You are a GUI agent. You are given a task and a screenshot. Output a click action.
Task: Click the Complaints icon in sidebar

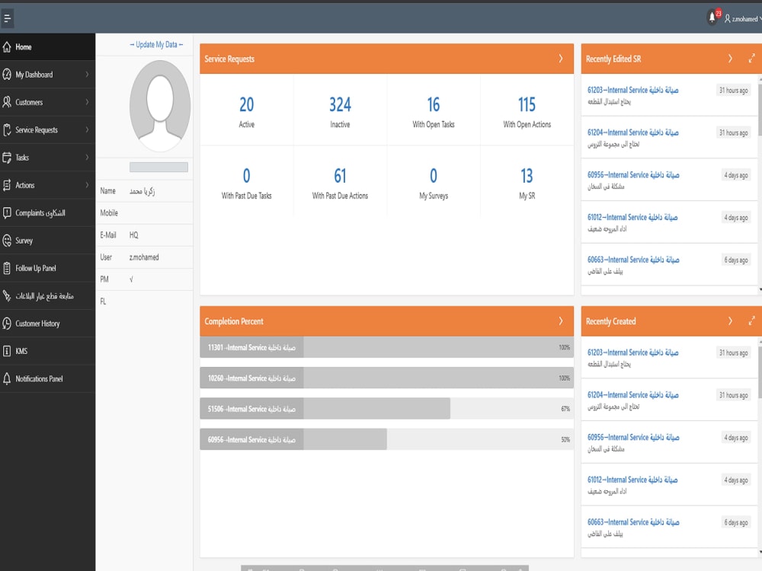coord(7,212)
